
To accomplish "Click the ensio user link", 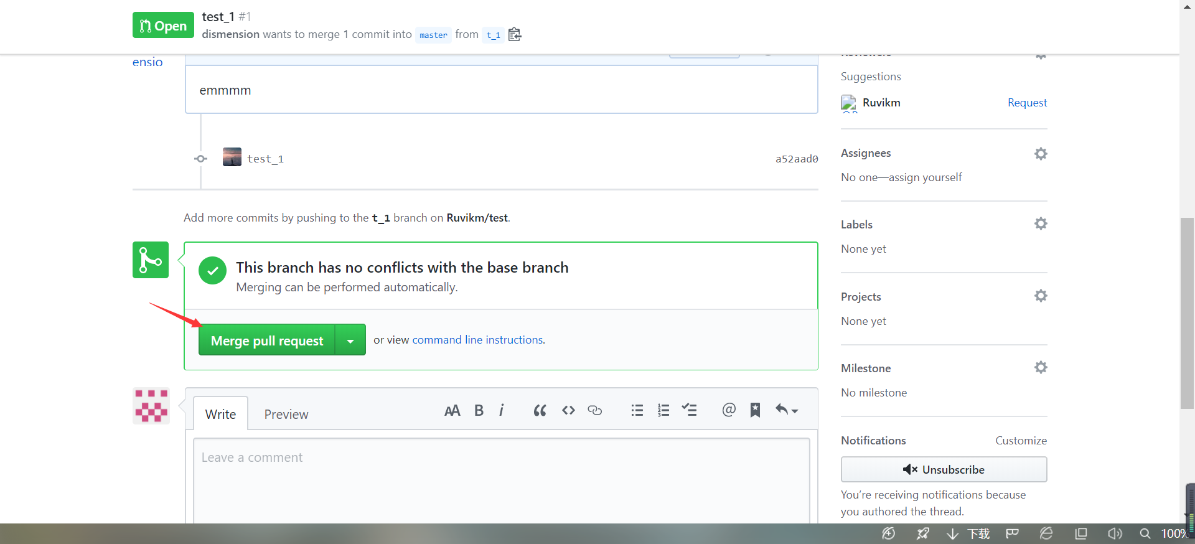I will tap(148, 62).
